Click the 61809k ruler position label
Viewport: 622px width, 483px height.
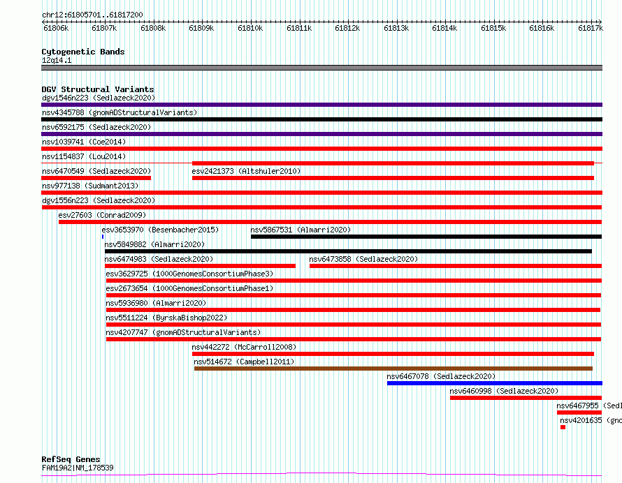[201, 28]
